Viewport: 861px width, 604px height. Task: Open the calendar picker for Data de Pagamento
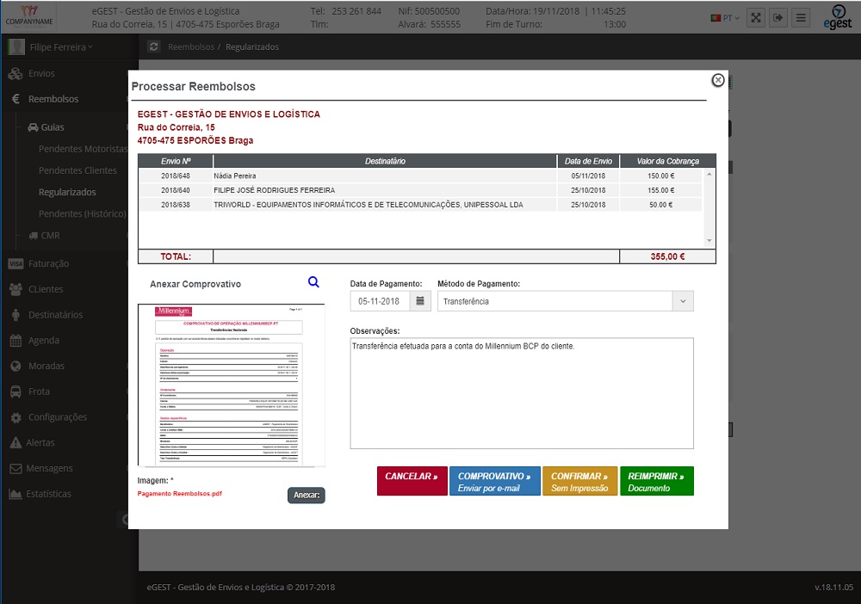(x=421, y=301)
